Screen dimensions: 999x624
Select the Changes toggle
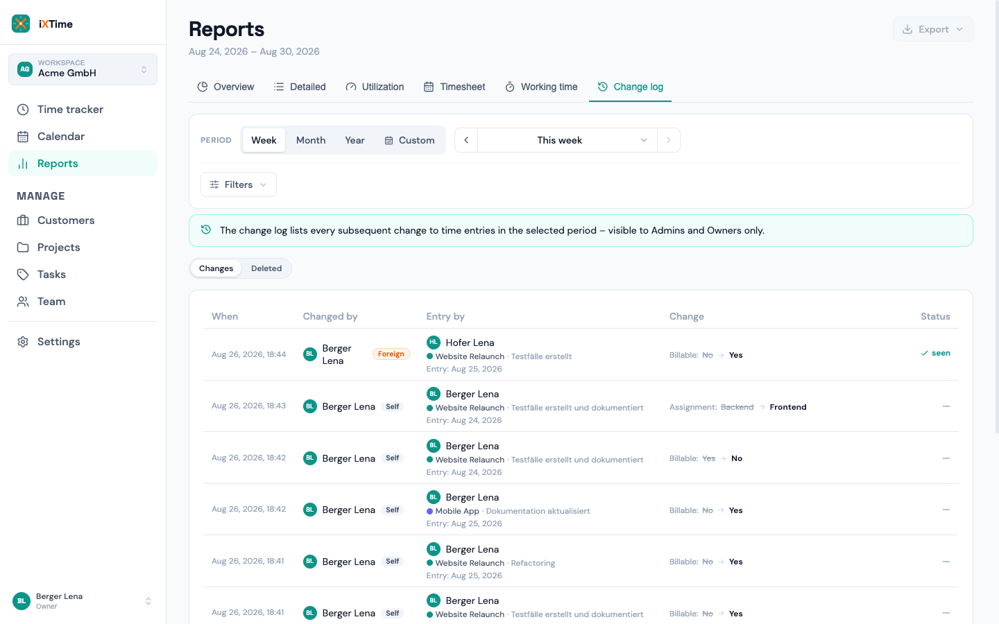tap(216, 268)
